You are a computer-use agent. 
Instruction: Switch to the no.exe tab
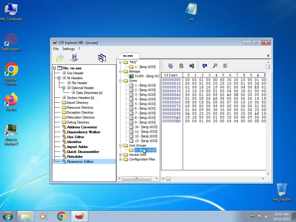click(x=128, y=56)
